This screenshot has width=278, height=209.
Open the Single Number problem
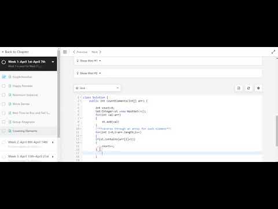click(22, 77)
